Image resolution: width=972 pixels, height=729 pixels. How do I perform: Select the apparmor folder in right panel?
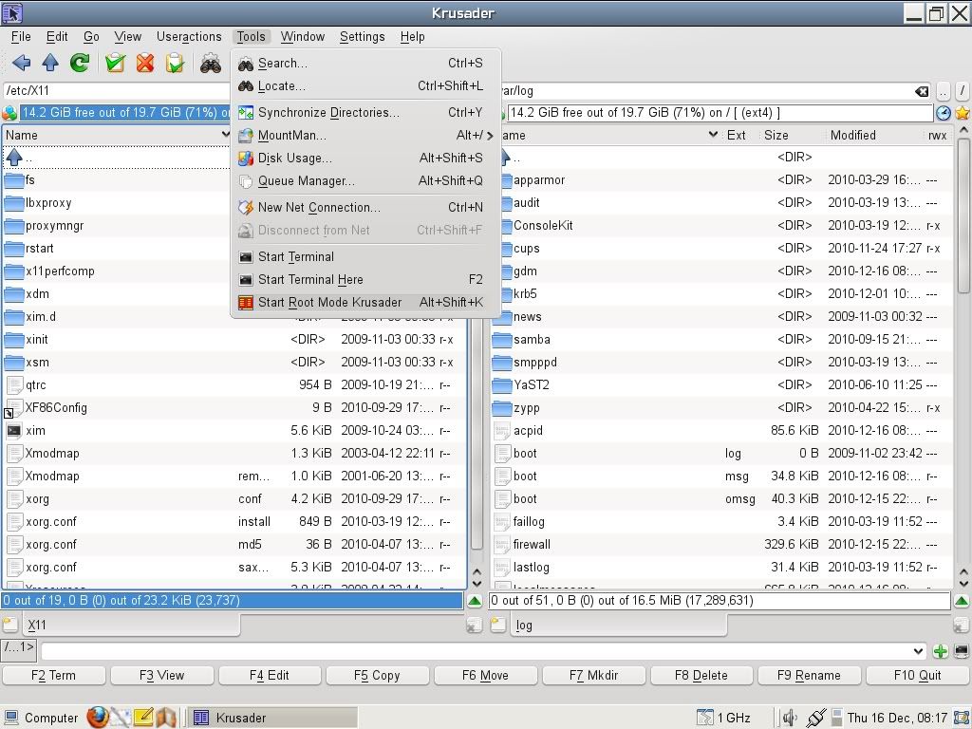click(539, 180)
